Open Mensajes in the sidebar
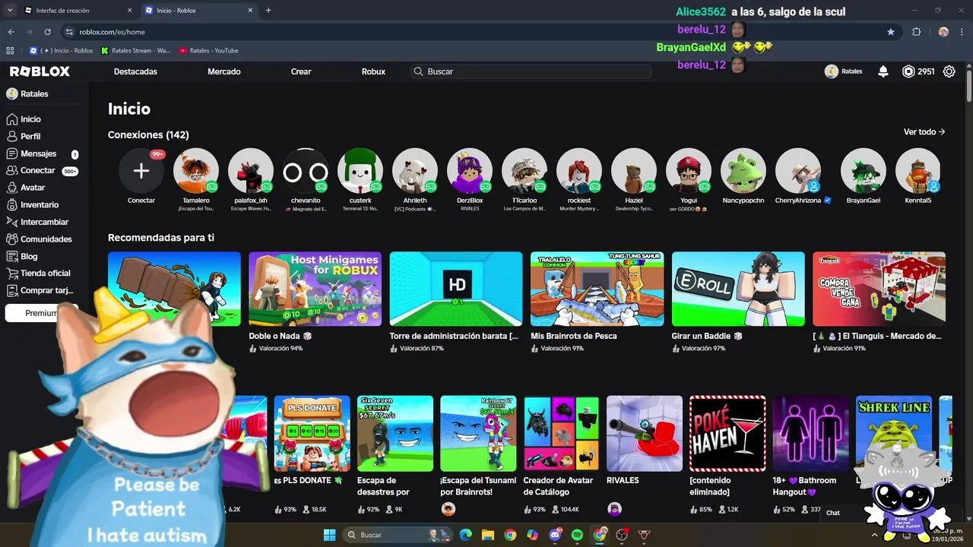 point(38,153)
